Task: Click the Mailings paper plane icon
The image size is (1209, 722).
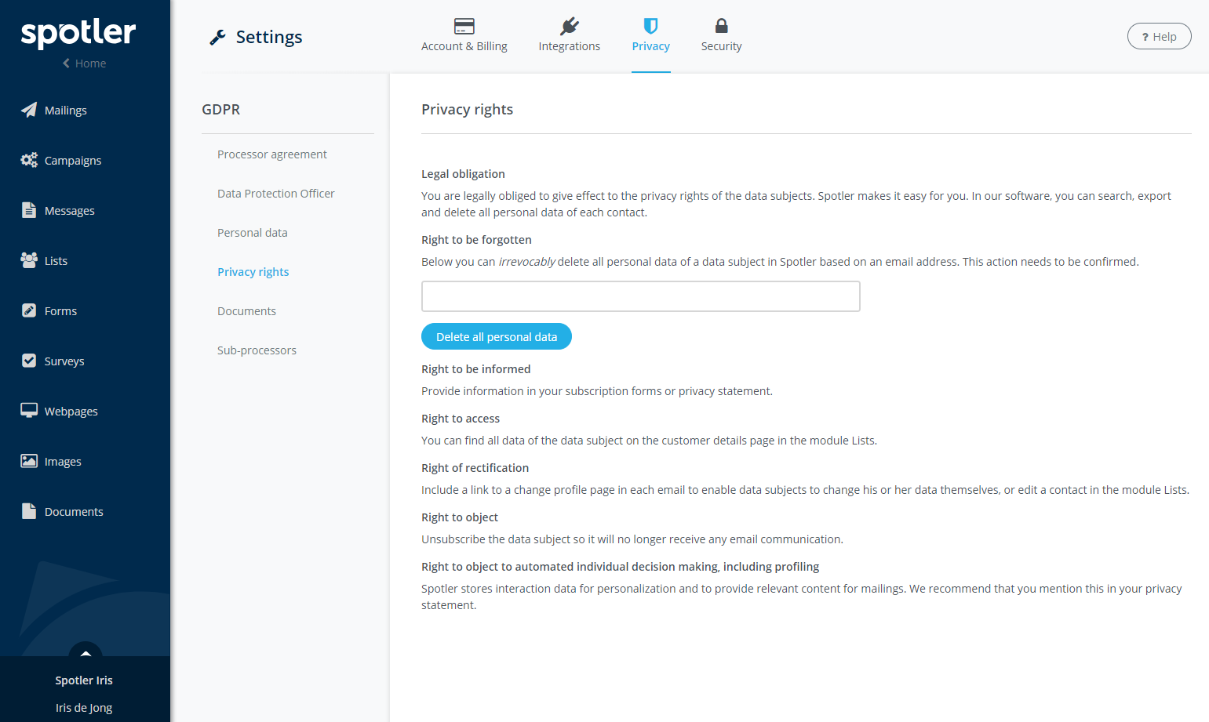Action: point(29,110)
